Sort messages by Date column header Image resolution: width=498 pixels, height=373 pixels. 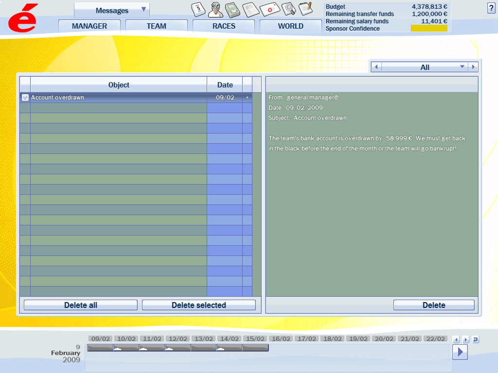(225, 85)
